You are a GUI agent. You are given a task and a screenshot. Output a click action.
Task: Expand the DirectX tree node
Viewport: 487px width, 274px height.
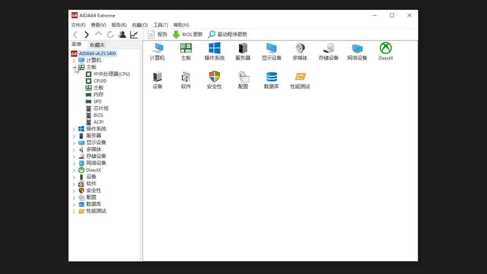pyautogui.click(x=74, y=170)
